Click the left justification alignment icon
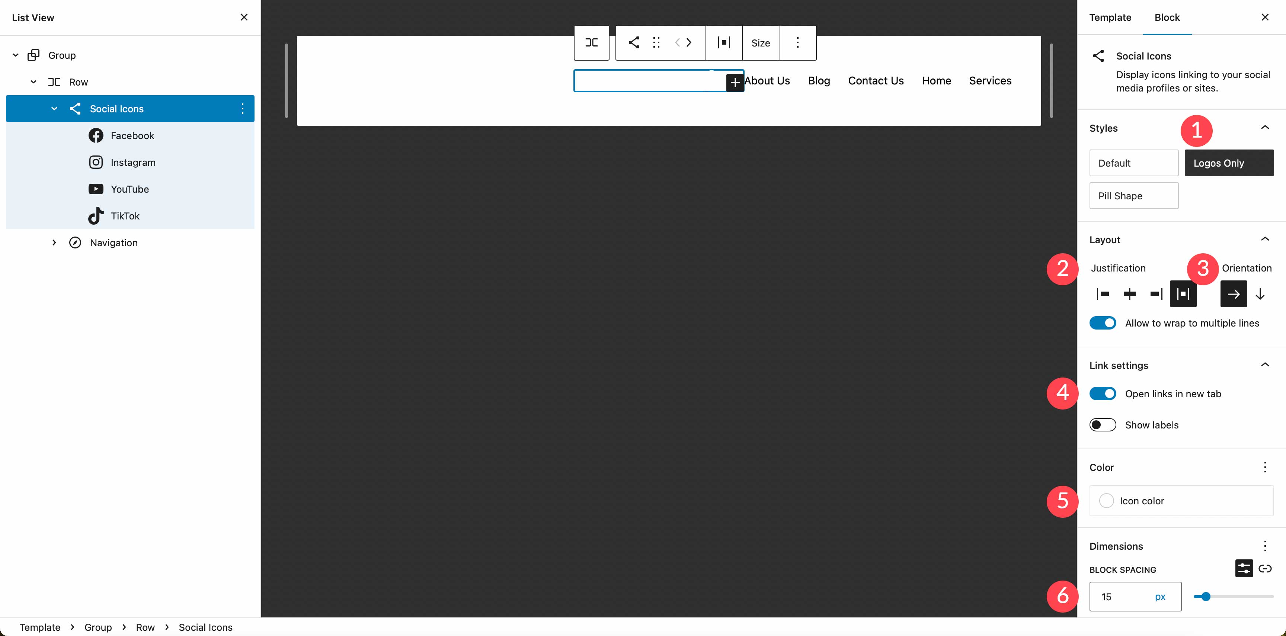Image resolution: width=1286 pixels, height=636 pixels. tap(1102, 293)
